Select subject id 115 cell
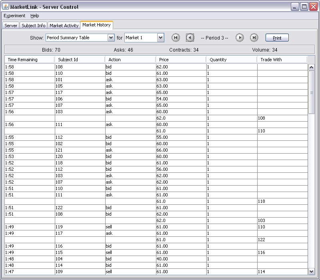Screen dimensions: 320x280 tap(80, 252)
